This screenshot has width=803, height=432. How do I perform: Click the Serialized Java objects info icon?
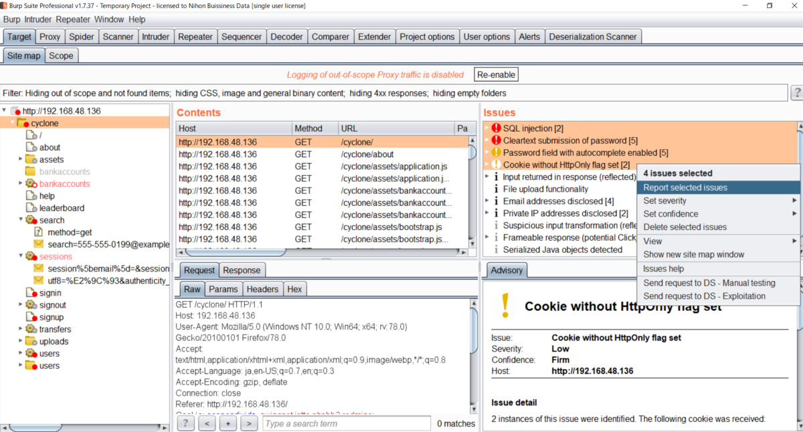(496, 249)
